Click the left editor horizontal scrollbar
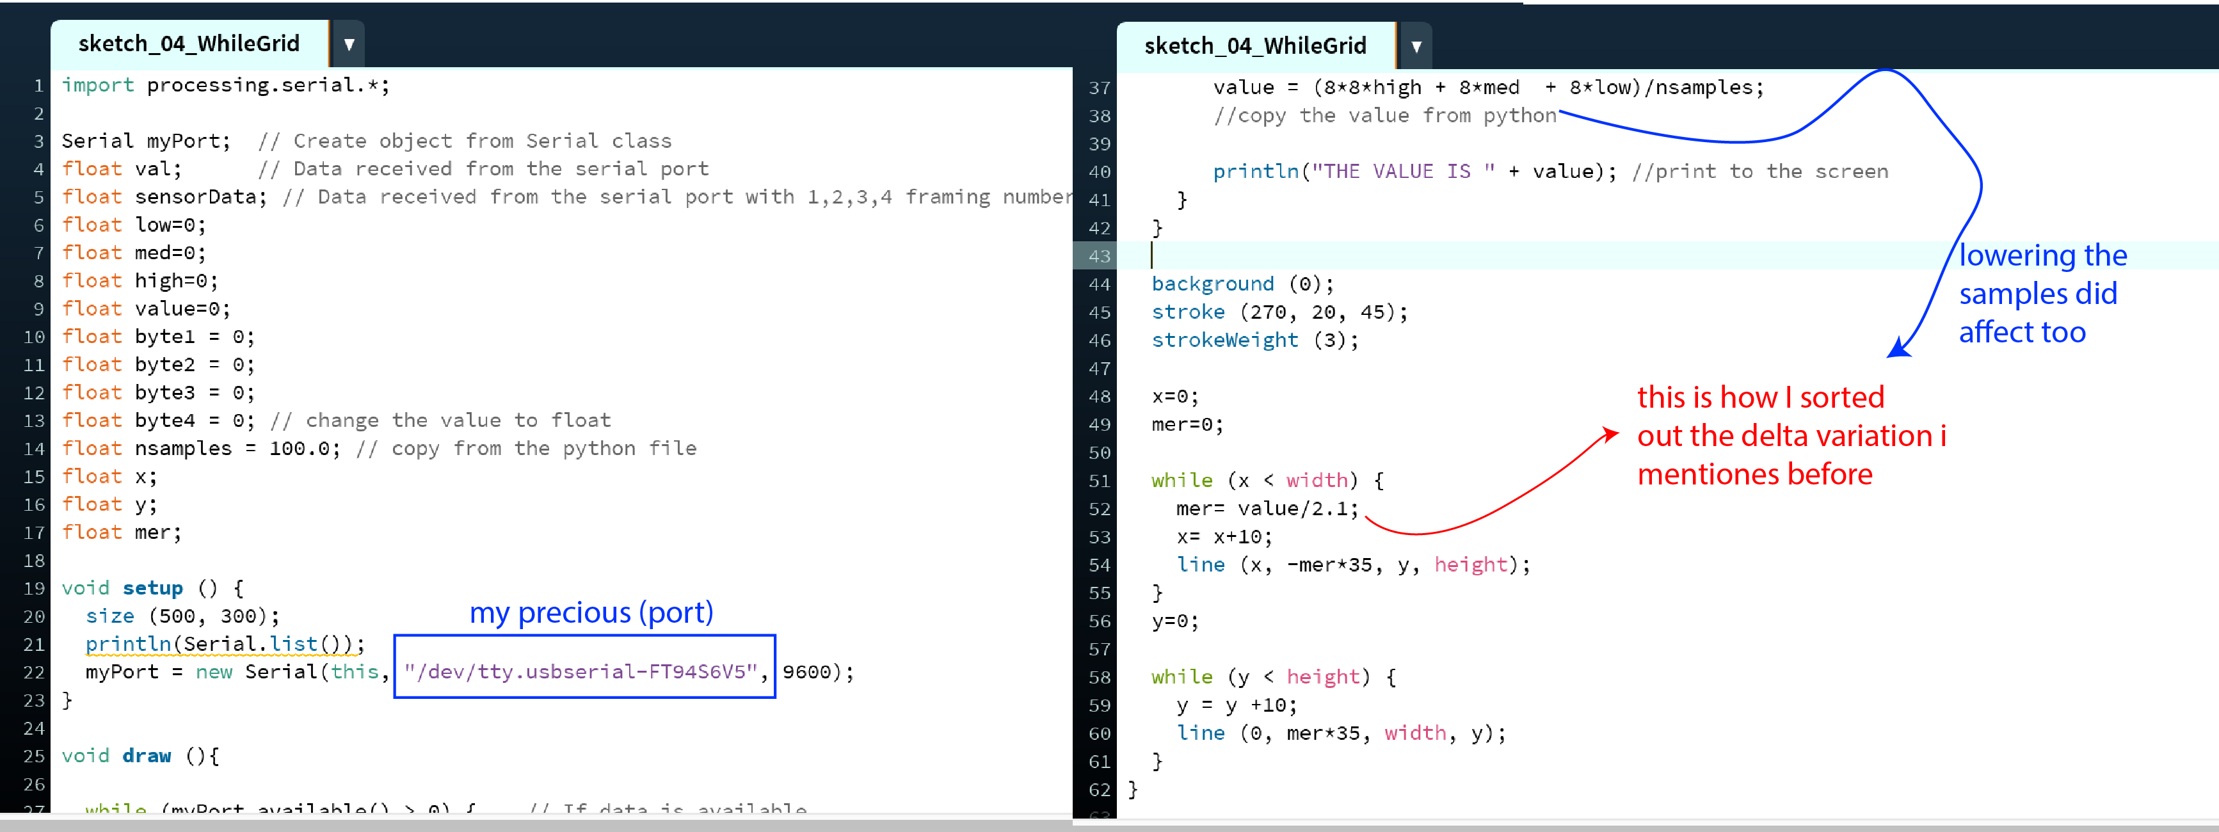2219x832 pixels. [x=534, y=824]
